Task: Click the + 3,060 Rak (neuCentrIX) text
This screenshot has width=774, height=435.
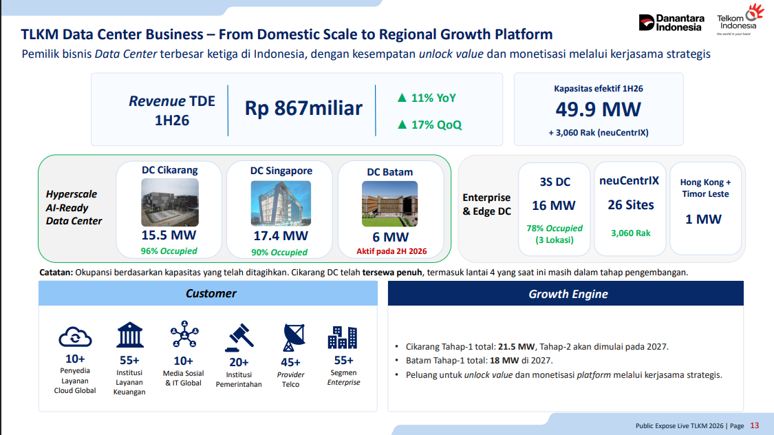Action: point(599,132)
